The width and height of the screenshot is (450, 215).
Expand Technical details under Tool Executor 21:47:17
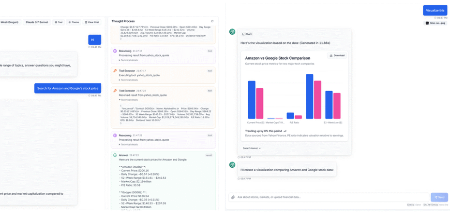click(x=128, y=80)
